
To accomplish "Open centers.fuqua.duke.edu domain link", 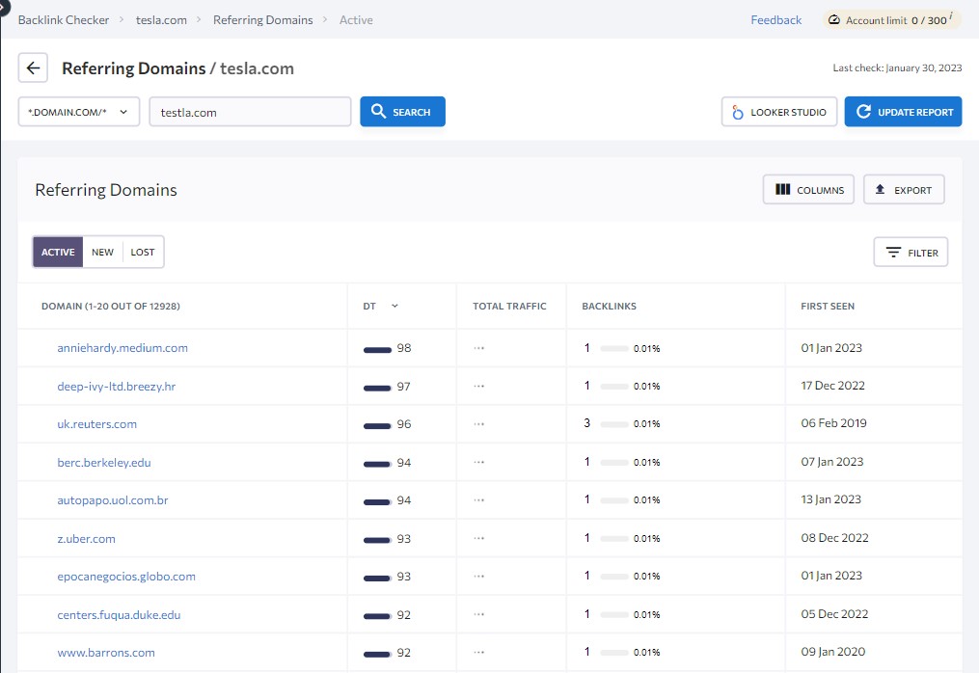I will pyautogui.click(x=119, y=615).
